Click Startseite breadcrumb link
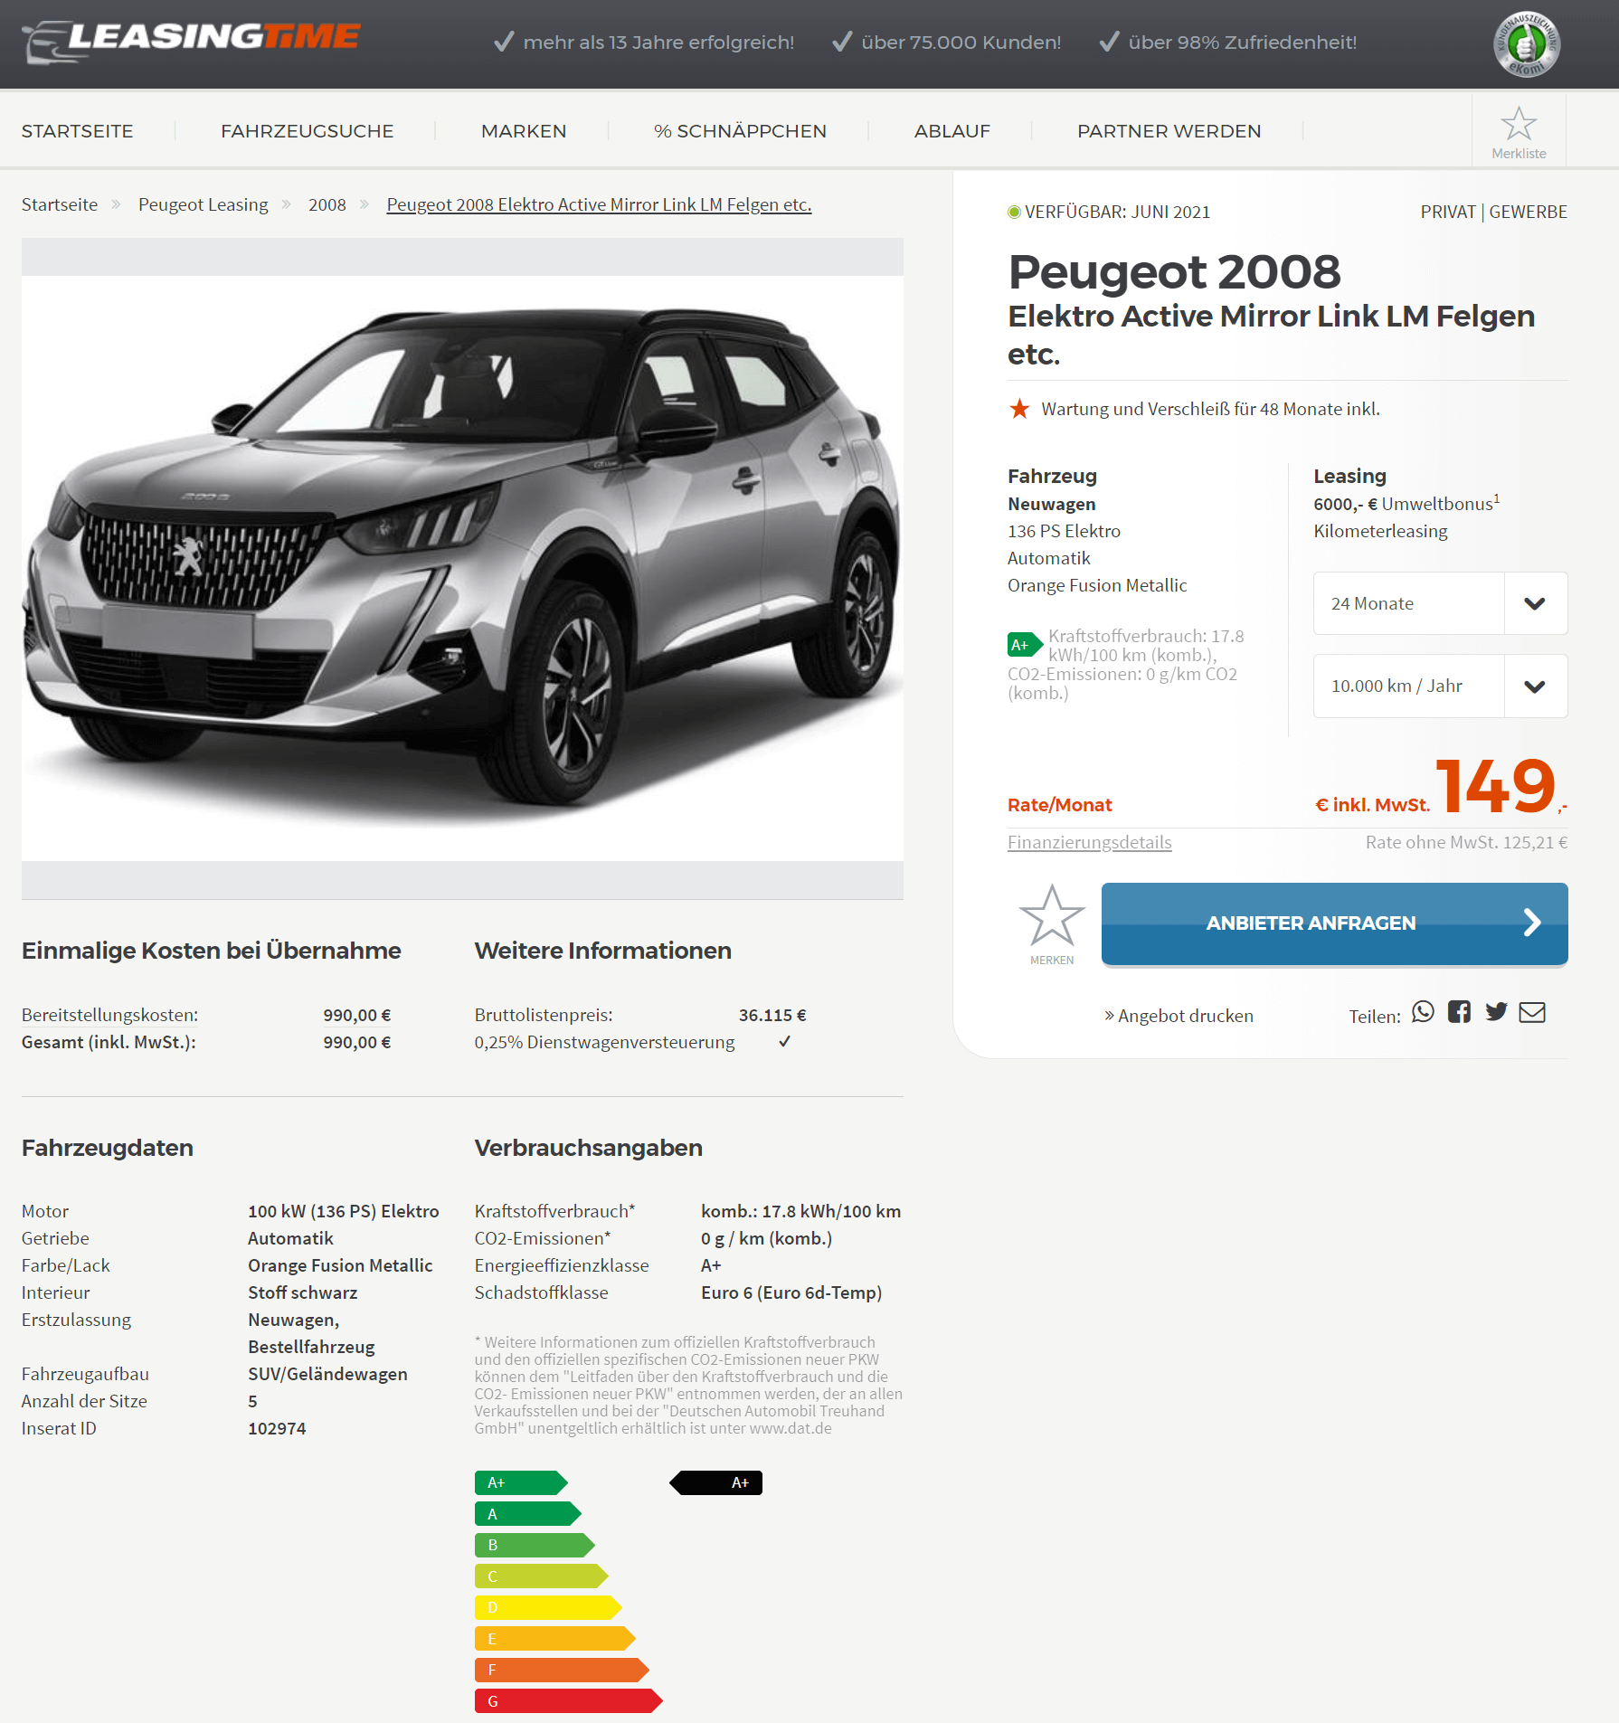The width and height of the screenshot is (1619, 1723). click(x=60, y=204)
